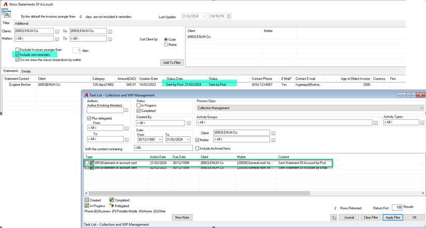Image resolution: width=426 pixels, height=228 pixels.
Task: Switch to the Filter tab
Action: (7, 23)
